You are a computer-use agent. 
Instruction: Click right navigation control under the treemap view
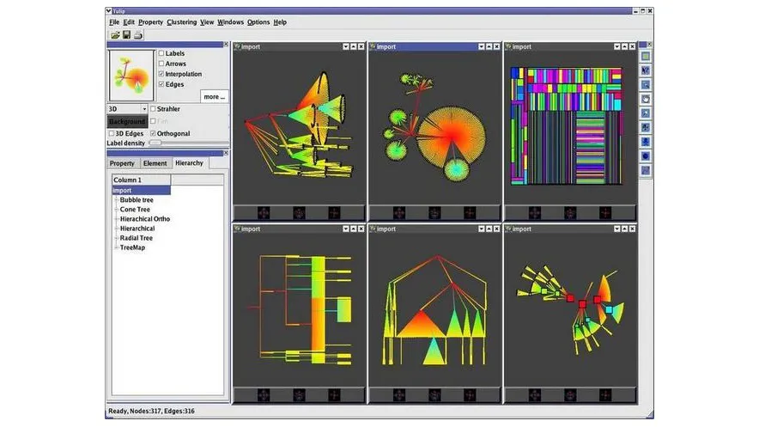coord(605,212)
